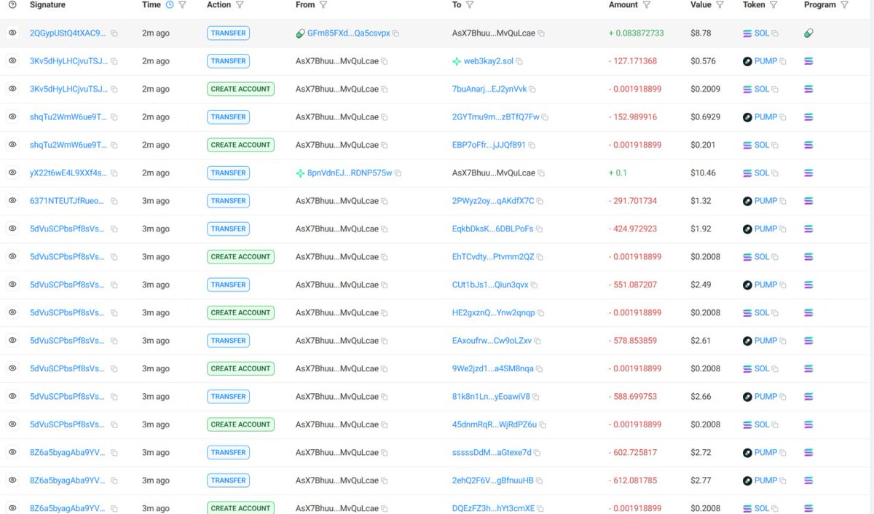Open address link DQEzFZ3h...hYt3cmXE
This screenshot has height=514, width=874.
(493, 508)
